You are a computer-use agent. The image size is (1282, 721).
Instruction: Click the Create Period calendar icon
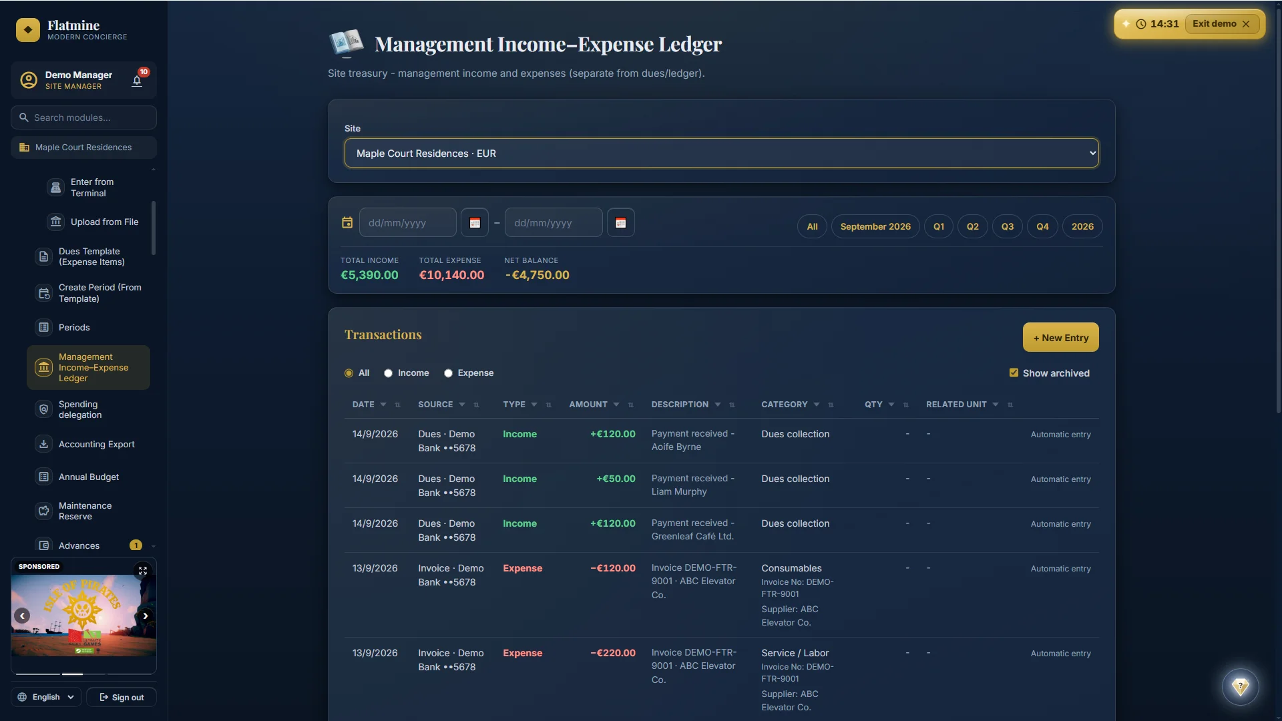43,293
